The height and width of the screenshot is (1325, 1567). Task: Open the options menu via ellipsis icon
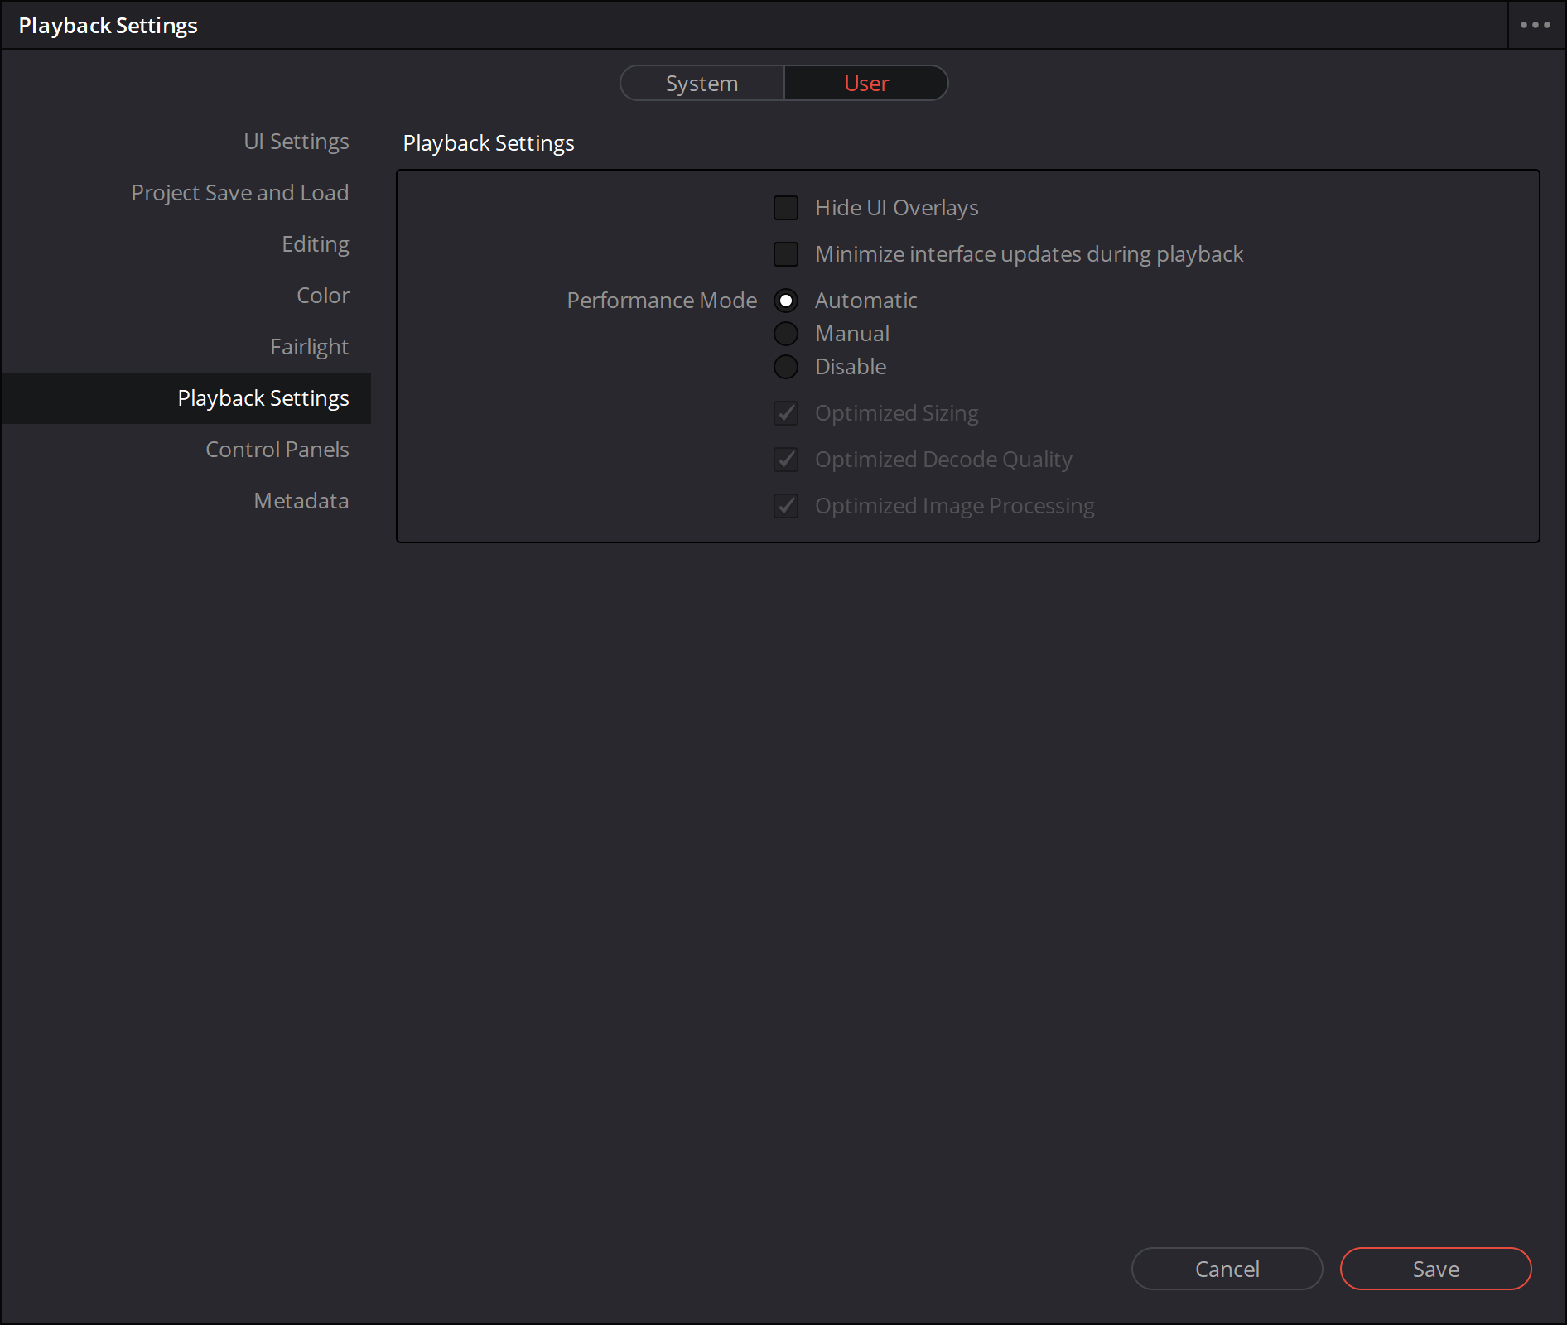click(1534, 24)
